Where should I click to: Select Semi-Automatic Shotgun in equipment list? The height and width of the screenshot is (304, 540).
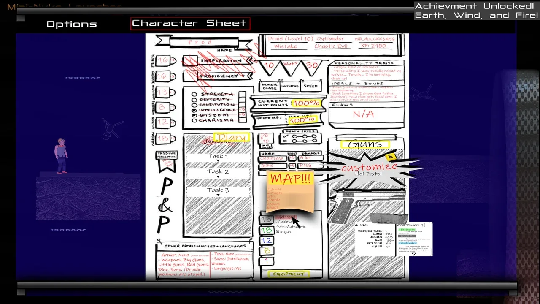(290, 229)
